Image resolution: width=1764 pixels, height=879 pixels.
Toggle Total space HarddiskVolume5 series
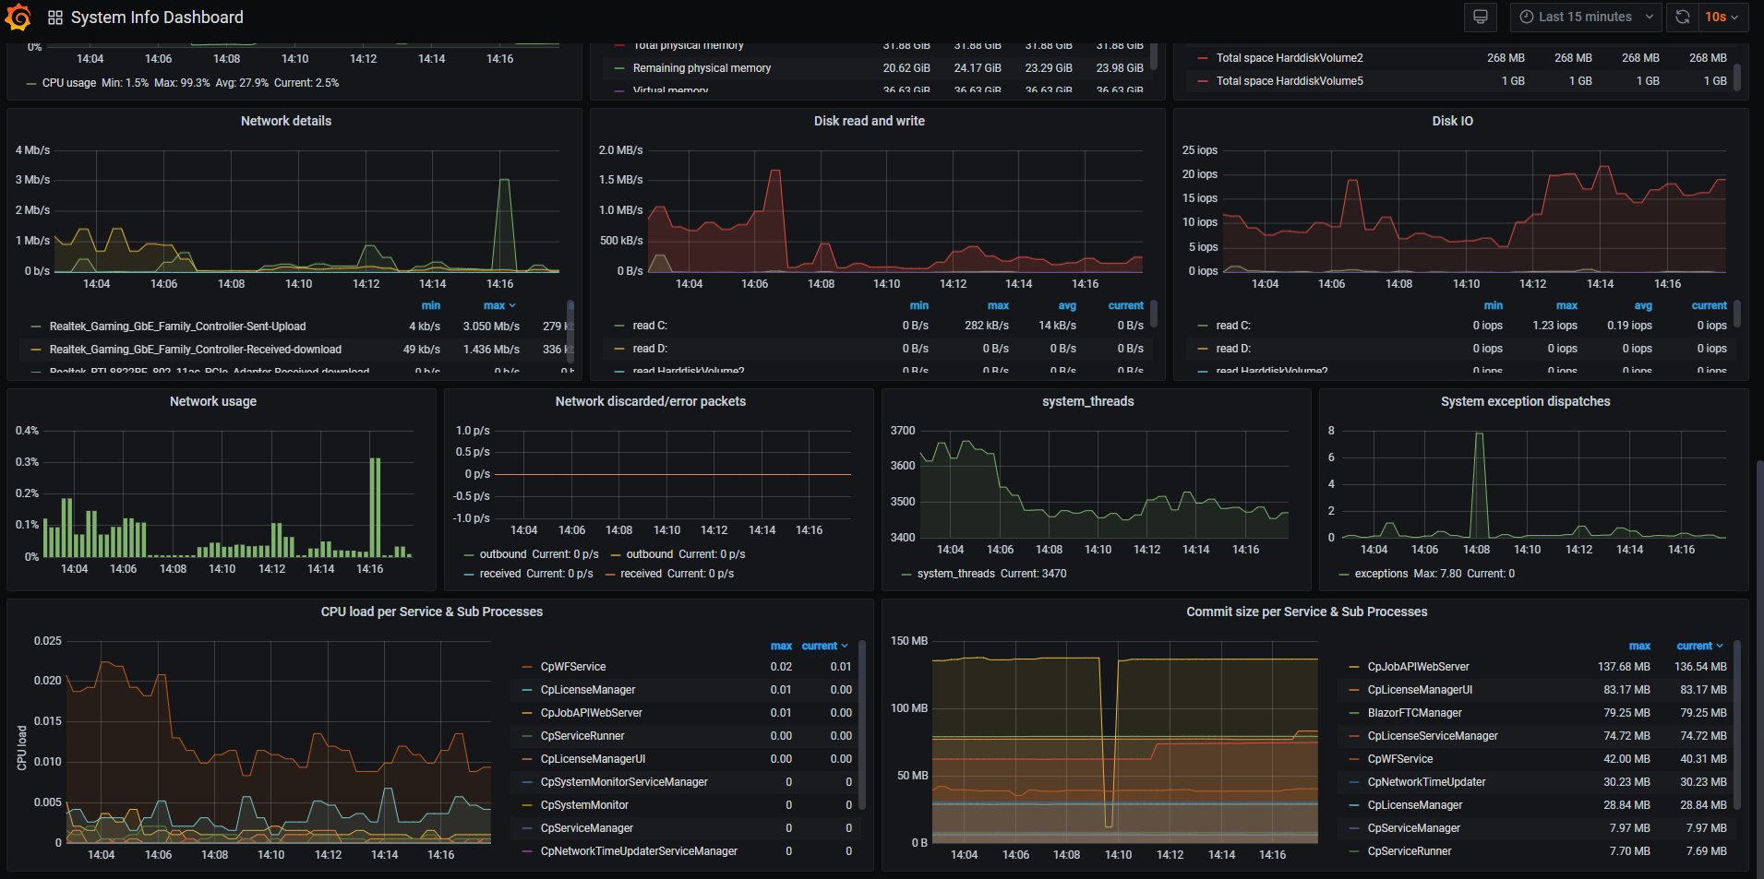pos(1290,81)
